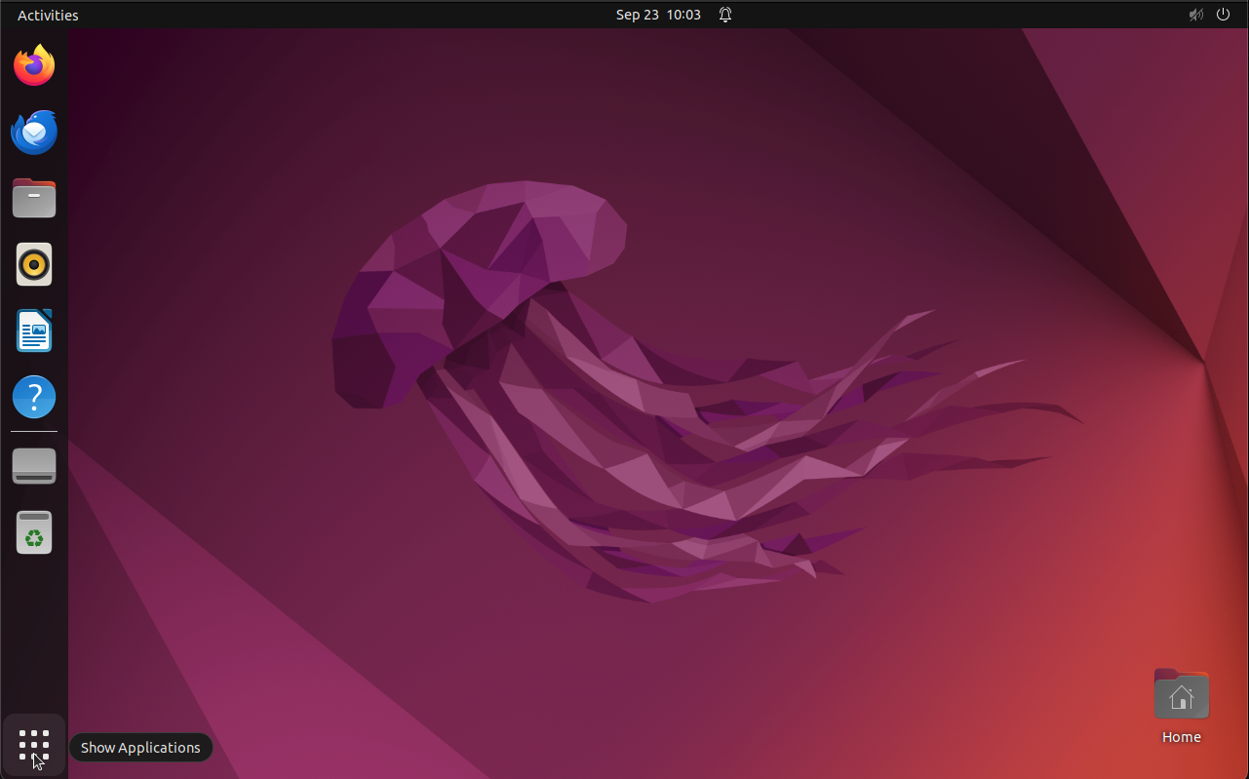Launch Firefox from the dock
1249x779 pixels.
click(33, 64)
